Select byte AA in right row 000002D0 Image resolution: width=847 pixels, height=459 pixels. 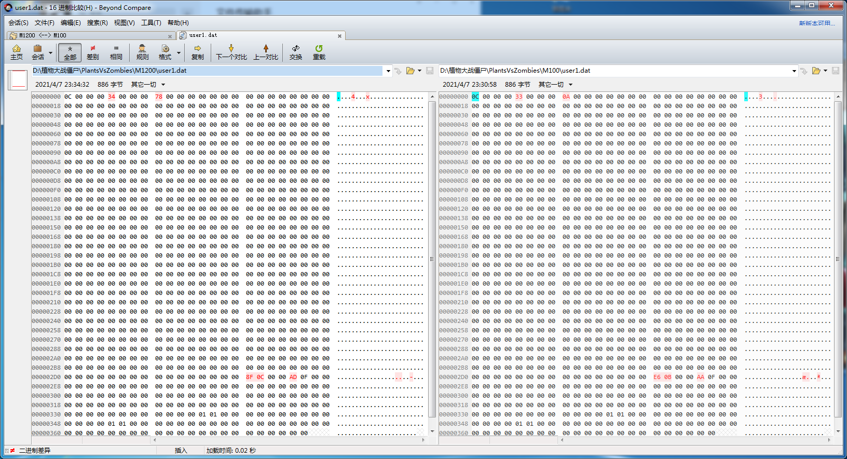[x=701, y=377]
